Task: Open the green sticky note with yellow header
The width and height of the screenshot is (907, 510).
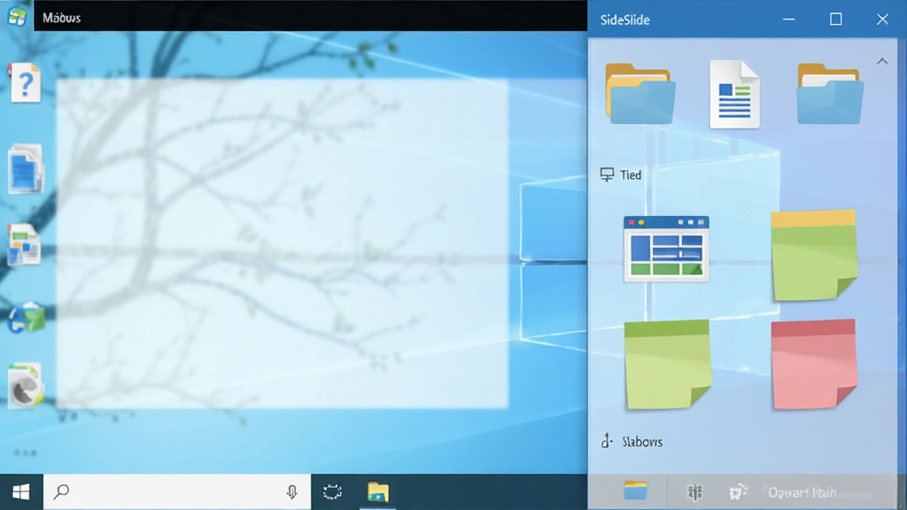Action: pos(814,256)
